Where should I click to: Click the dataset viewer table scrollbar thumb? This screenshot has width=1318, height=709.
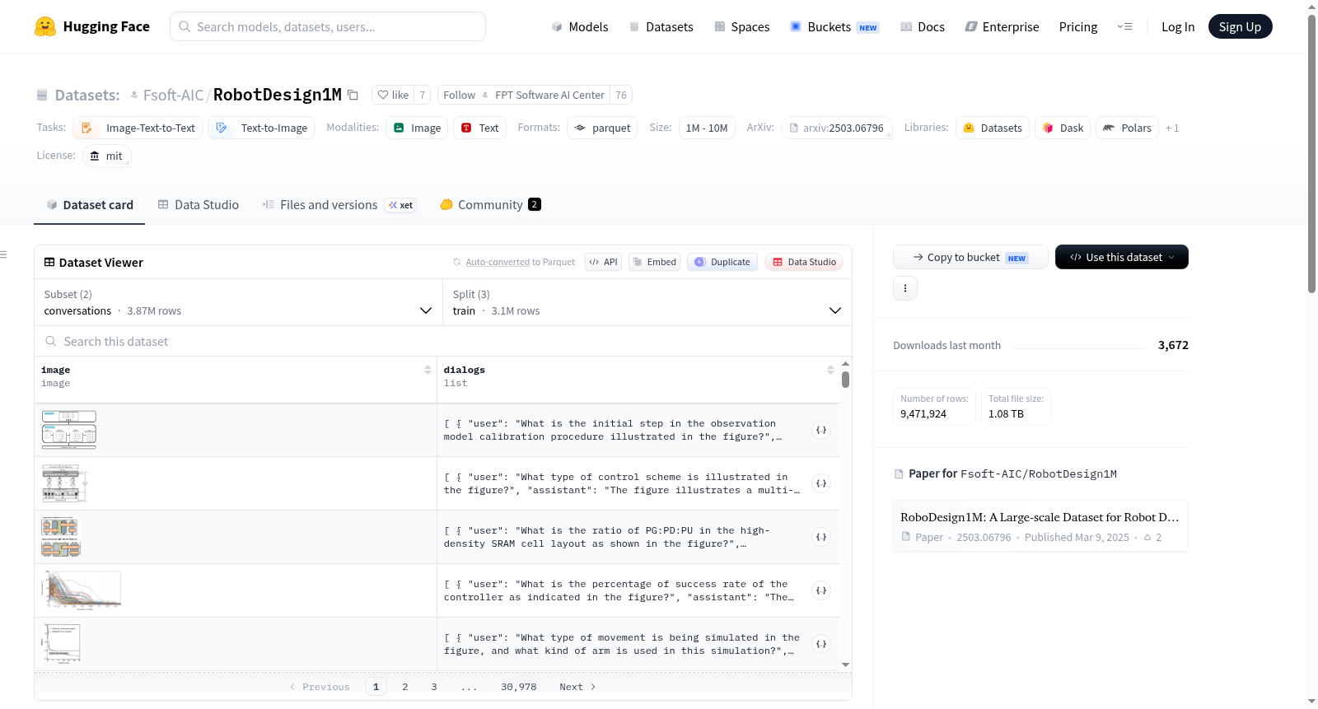click(x=845, y=380)
